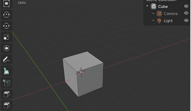Select the "Cube" label in the outliner
191x111 pixels.
pos(163,7)
